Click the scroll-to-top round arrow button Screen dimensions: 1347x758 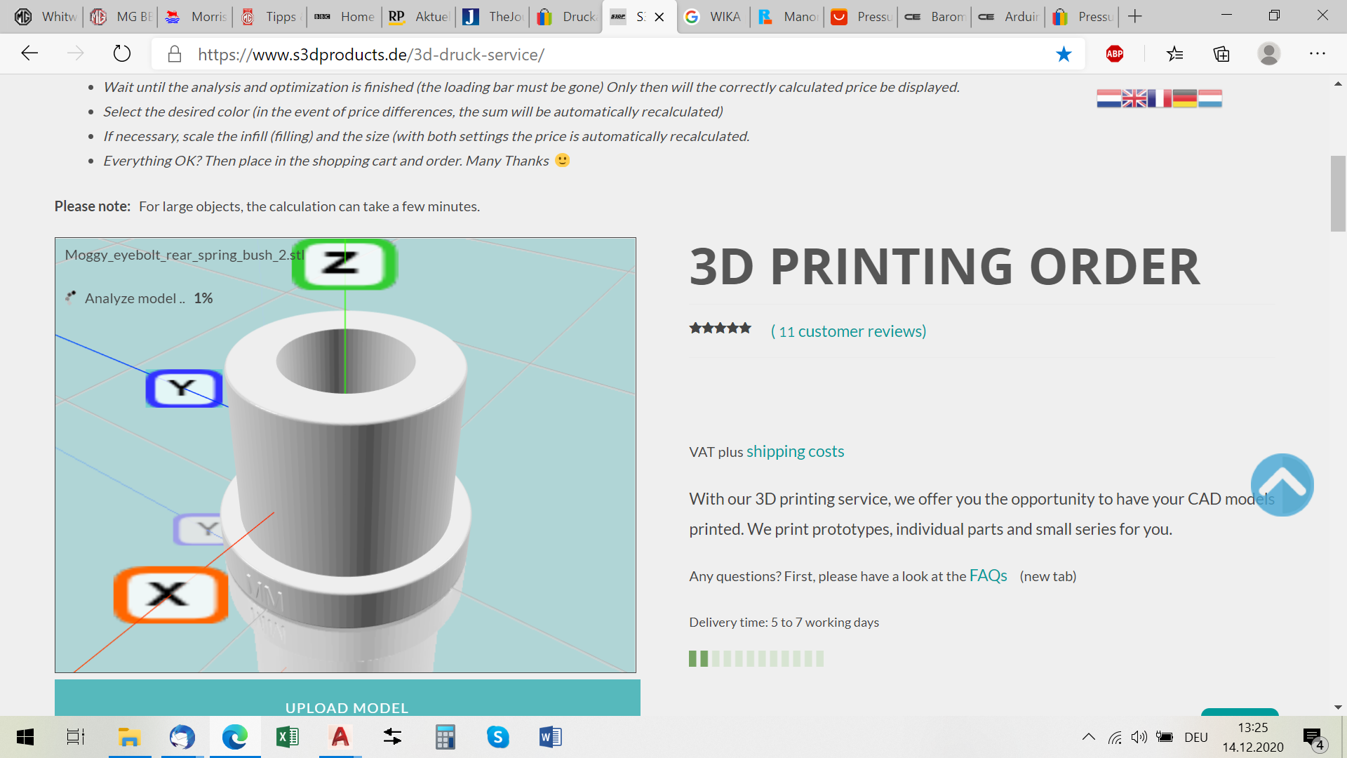(1282, 484)
